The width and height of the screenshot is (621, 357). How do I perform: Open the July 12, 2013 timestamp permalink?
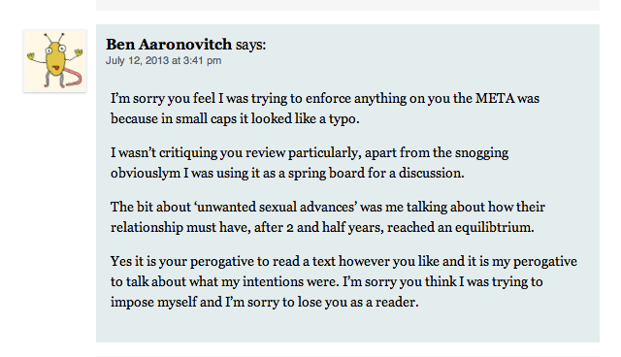pyautogui.click(x=163, y=60)
